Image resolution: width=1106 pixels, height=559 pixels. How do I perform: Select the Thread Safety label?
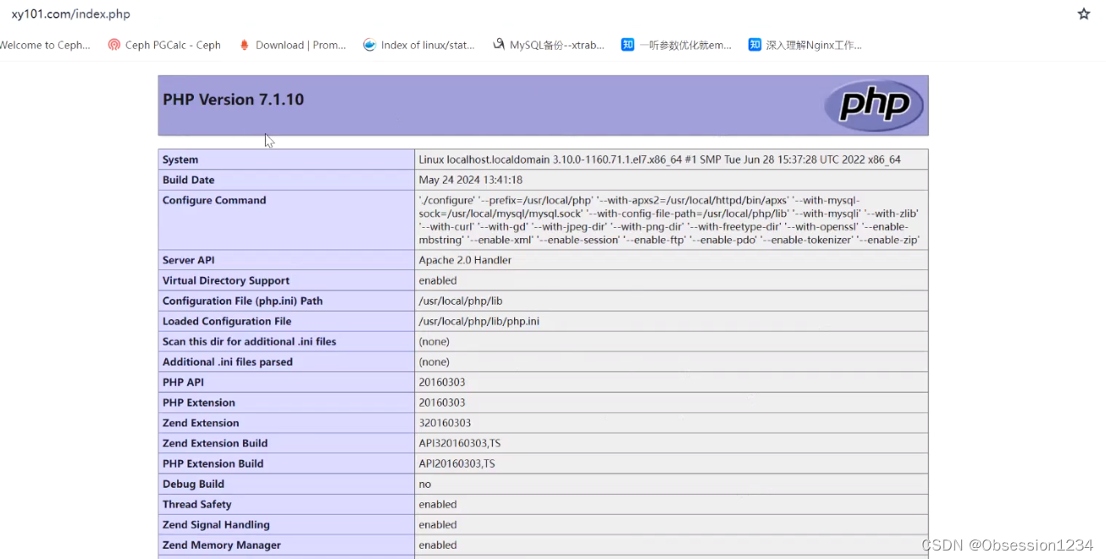click(x=196, y=504)
